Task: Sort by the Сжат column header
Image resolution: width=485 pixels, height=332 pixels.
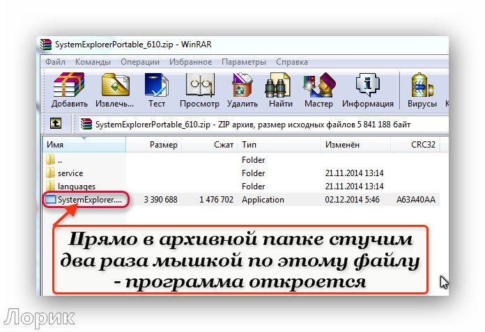Action: (210, 145)
